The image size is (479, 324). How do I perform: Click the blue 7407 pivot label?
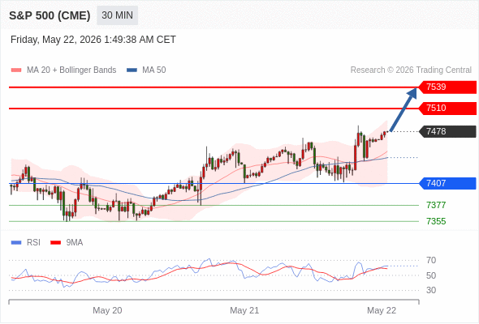click(447, 184)
